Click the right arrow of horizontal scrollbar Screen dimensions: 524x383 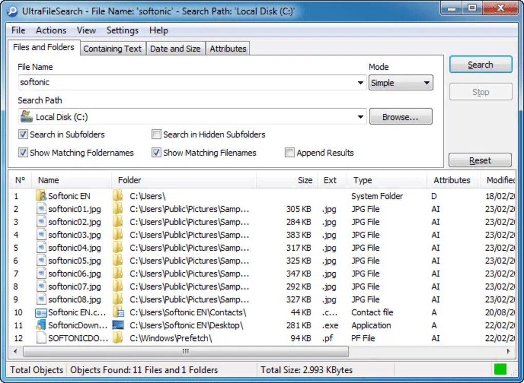coord(508,351)
